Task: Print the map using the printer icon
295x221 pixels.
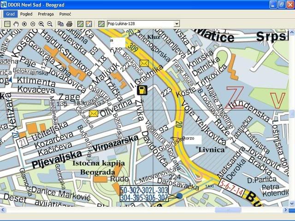Action: 69,23
